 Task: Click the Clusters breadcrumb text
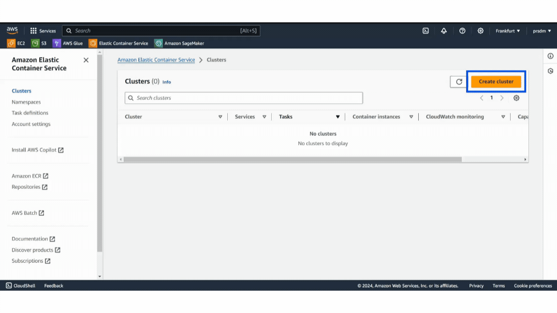pos(216,59)
